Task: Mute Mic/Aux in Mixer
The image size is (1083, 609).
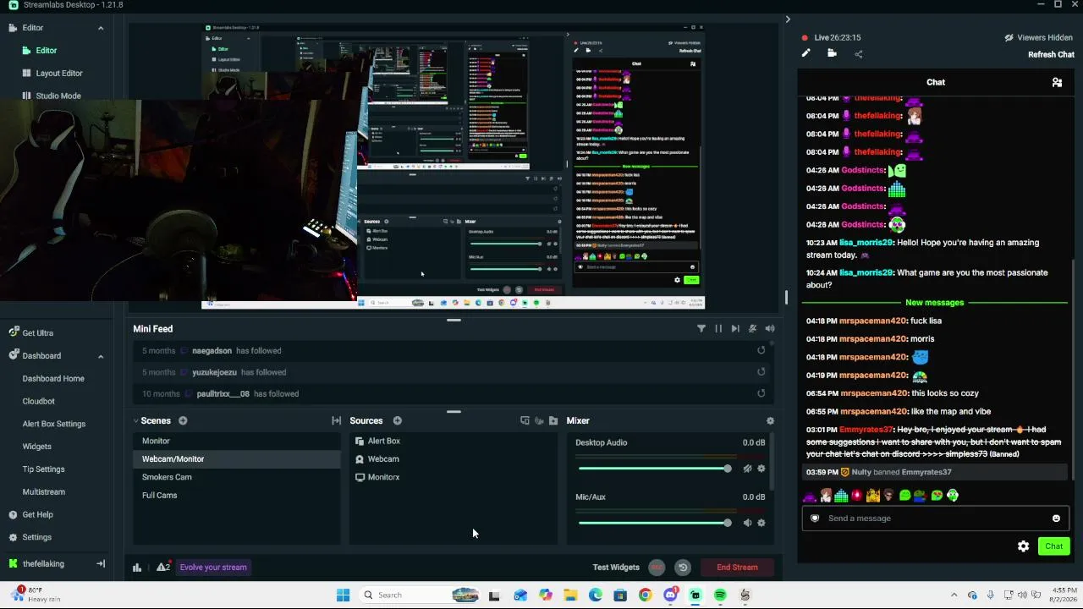Action: pyautogui.click(x=747, y=523)
